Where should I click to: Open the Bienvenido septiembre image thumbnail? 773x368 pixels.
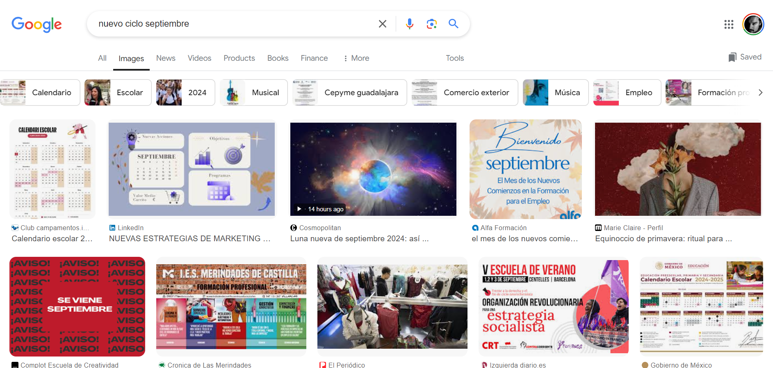coord(525,169)
